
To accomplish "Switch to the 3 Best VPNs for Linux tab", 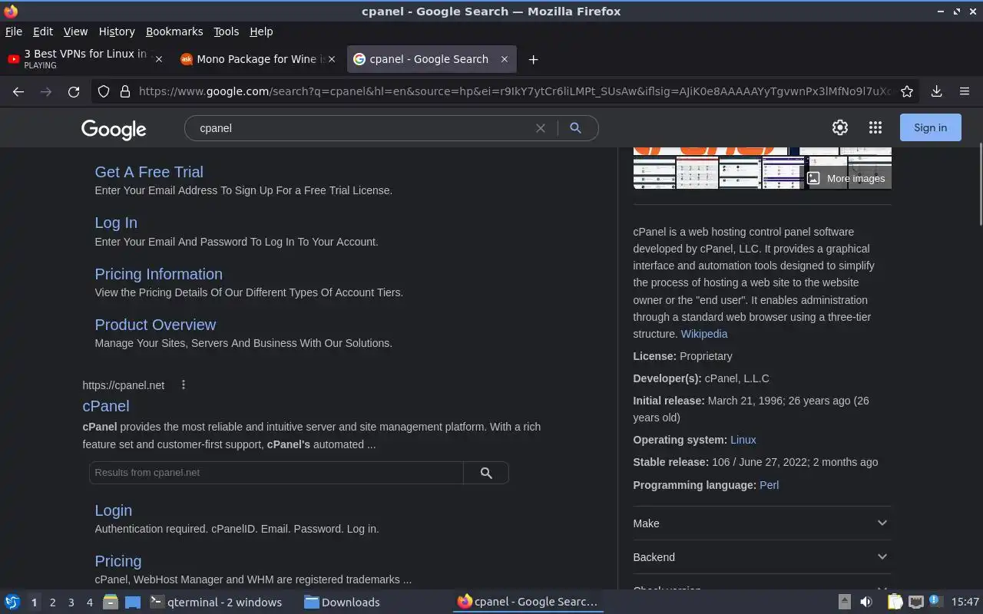I will (86, 59).
